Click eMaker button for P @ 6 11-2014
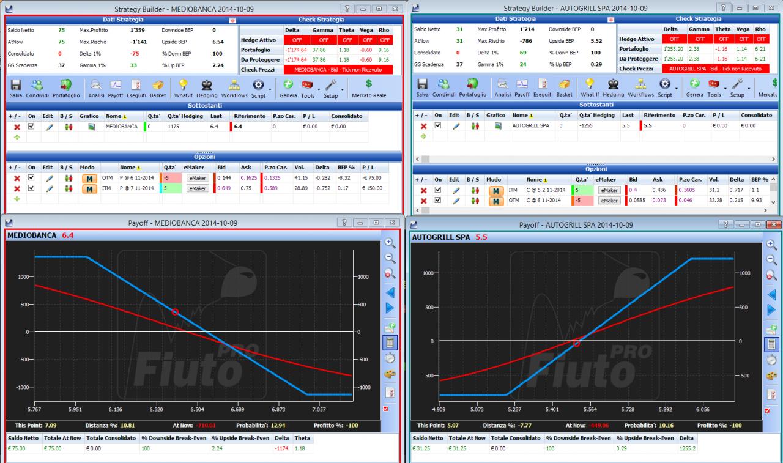 [x=197, y=178]
